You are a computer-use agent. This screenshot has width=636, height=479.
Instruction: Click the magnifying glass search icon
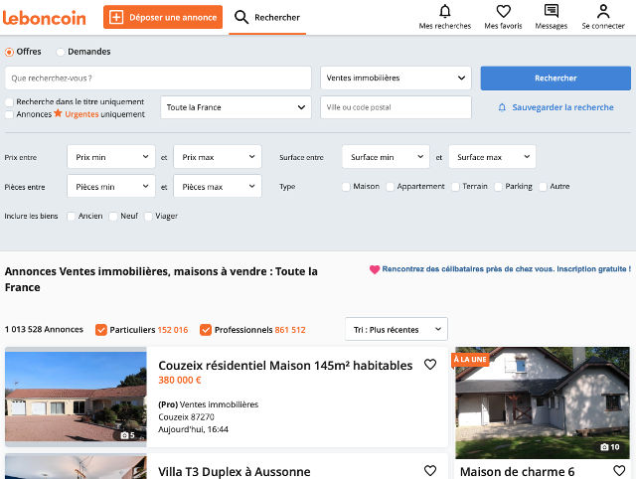pyautogui.click(x=241, y=17)
